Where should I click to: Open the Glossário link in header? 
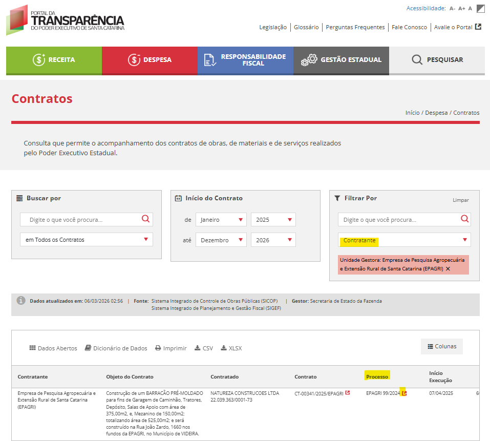306,27
